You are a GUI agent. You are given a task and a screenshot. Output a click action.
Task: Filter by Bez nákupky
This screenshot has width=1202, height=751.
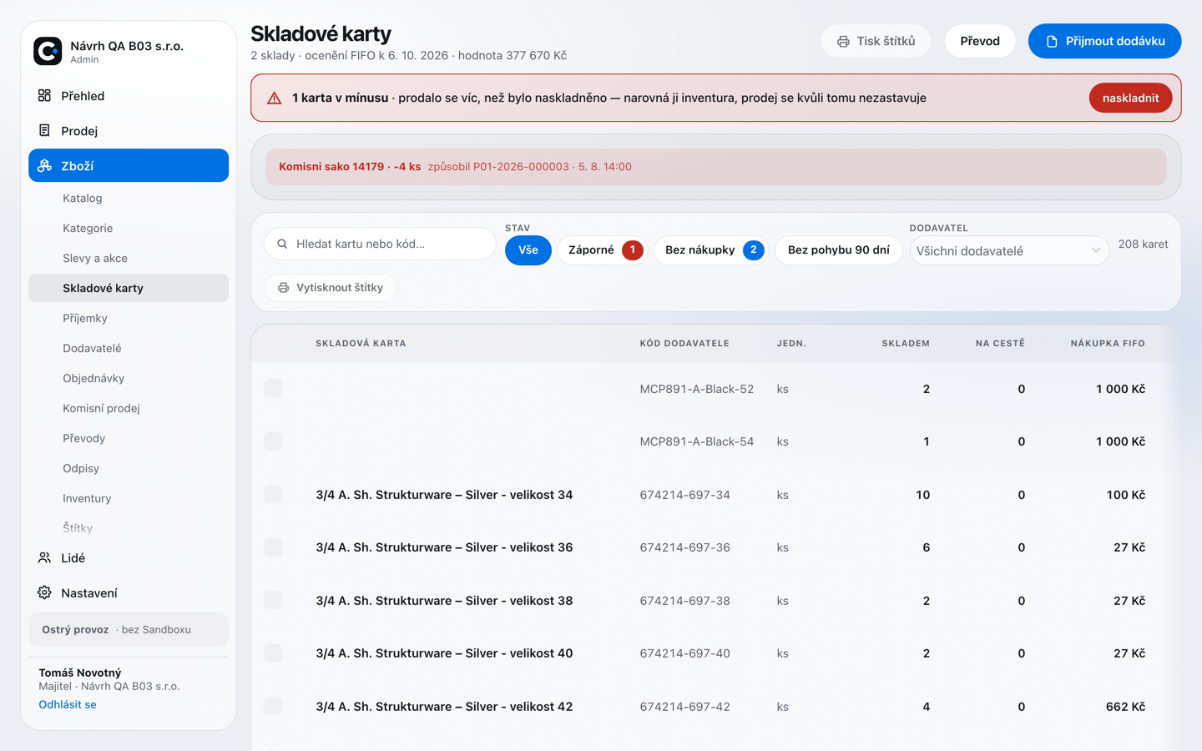pos(711,250)
